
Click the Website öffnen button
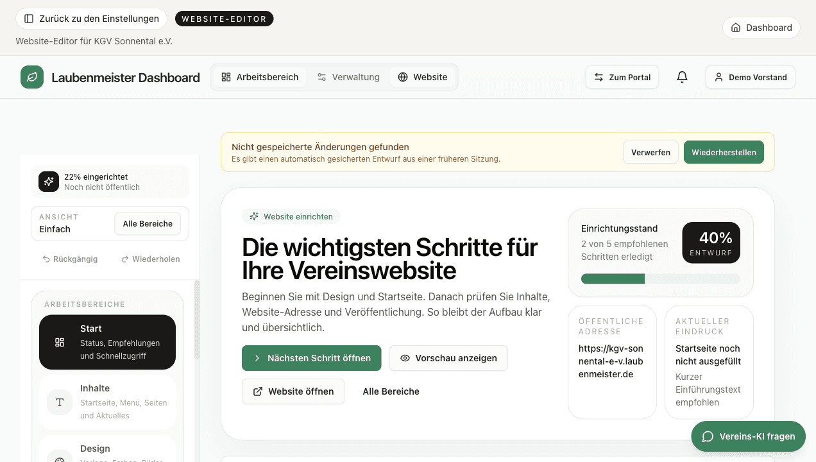click(293, 391)
